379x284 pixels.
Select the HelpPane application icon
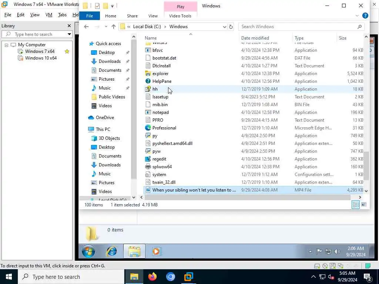click(x=148, y=81)
